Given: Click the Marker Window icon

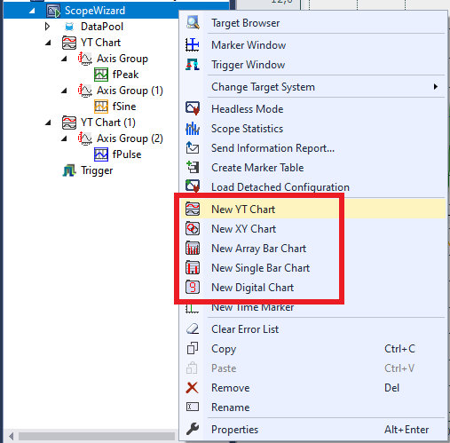Looking at the screenshot, I should coord(193,45).
